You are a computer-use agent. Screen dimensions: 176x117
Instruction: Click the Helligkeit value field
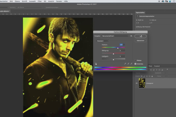click(x=122, y=56)
